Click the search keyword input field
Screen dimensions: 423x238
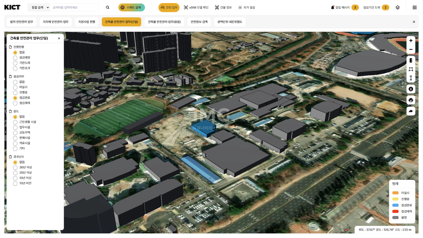click(74, 7)
